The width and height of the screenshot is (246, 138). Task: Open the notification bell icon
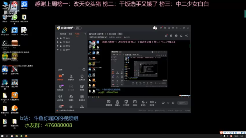[x=181, y=36]
